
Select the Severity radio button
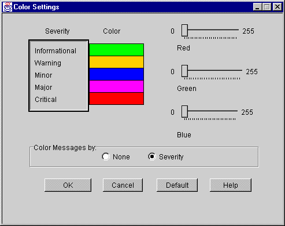(x=152, y=156)
